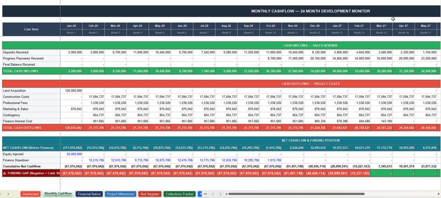Switch to Financial Ratios sheet tab
This screenshot has height=198, width=441.
click(89, 194)
